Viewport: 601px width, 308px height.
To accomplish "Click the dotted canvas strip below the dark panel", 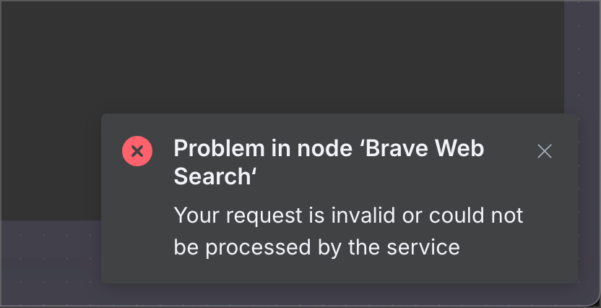I will (50, 262).
